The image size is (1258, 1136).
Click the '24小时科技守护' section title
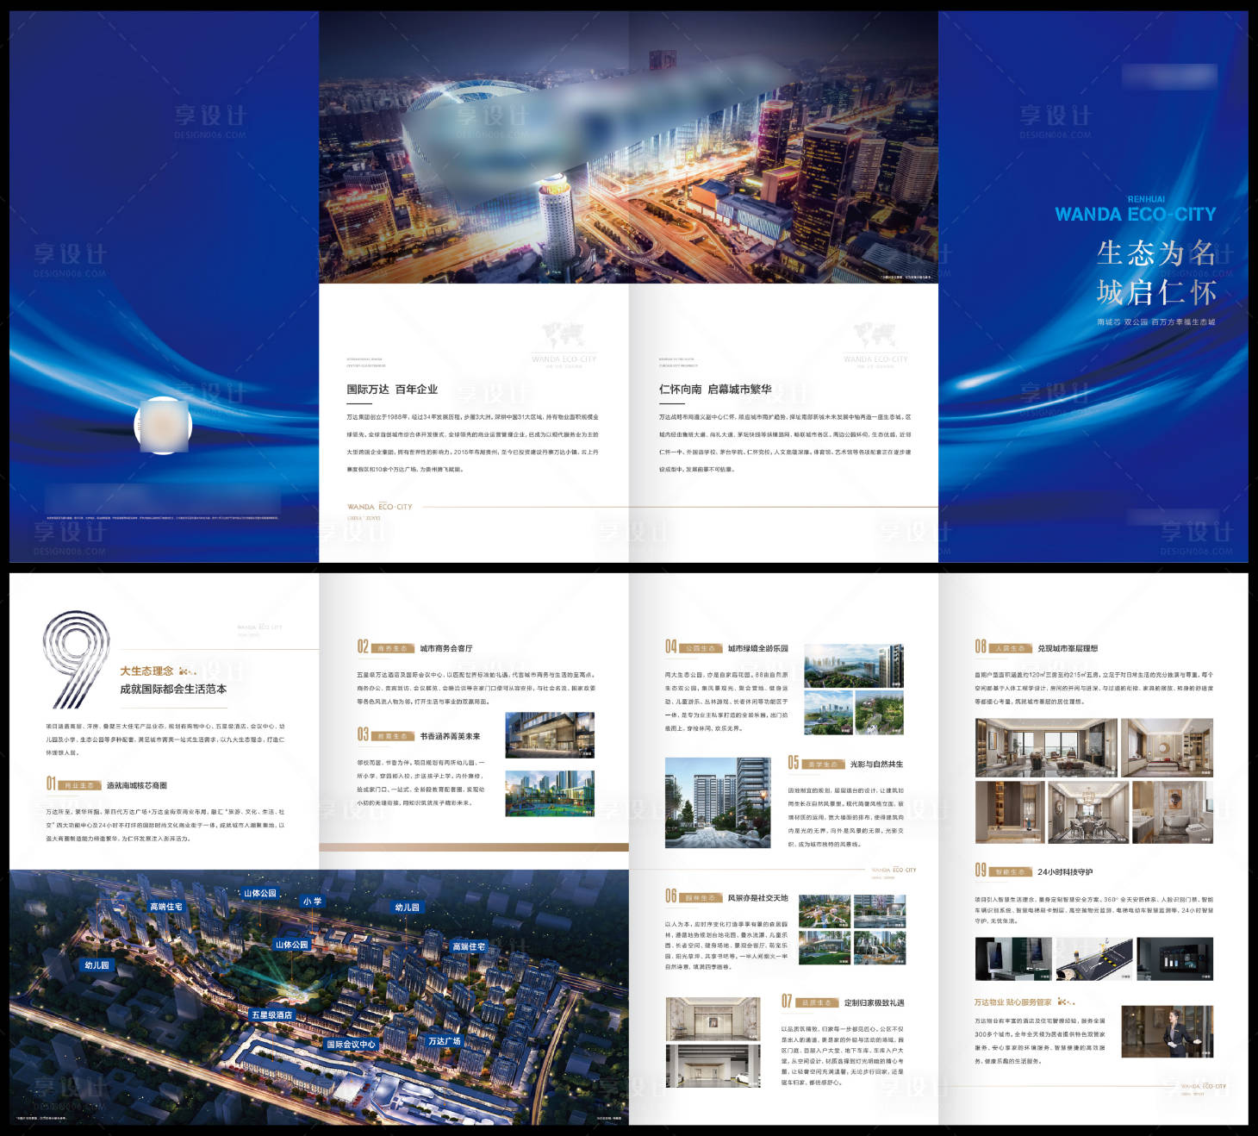(x=1065, y=872)
